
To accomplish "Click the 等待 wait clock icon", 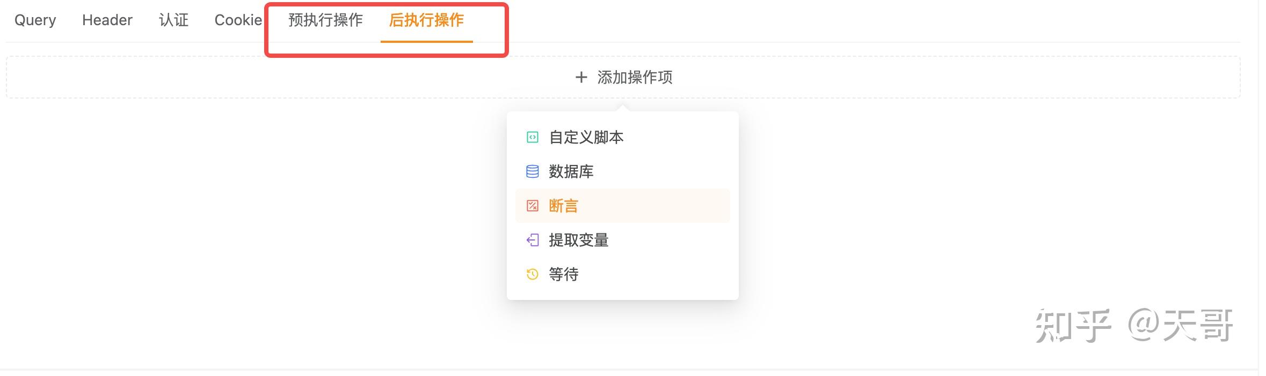I will tap(532, 275).
